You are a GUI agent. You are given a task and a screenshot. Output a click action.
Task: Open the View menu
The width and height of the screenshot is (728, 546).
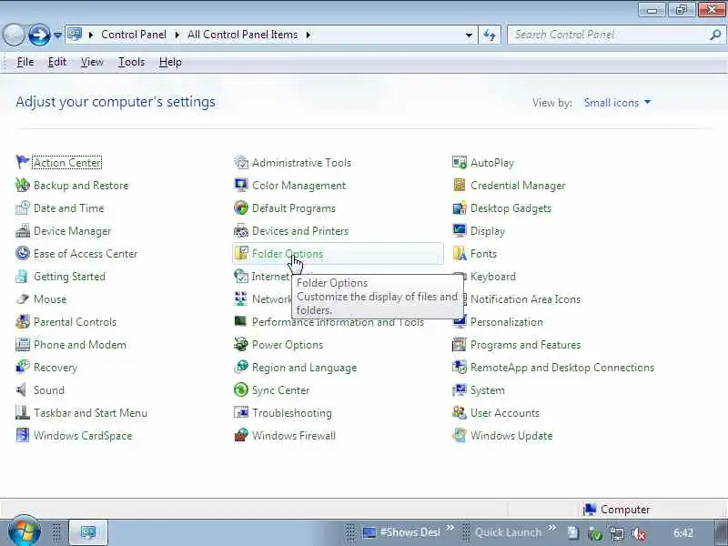coord(92,62)
